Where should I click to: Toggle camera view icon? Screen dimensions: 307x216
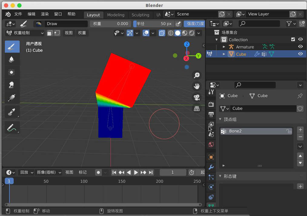tap(196, 97)
